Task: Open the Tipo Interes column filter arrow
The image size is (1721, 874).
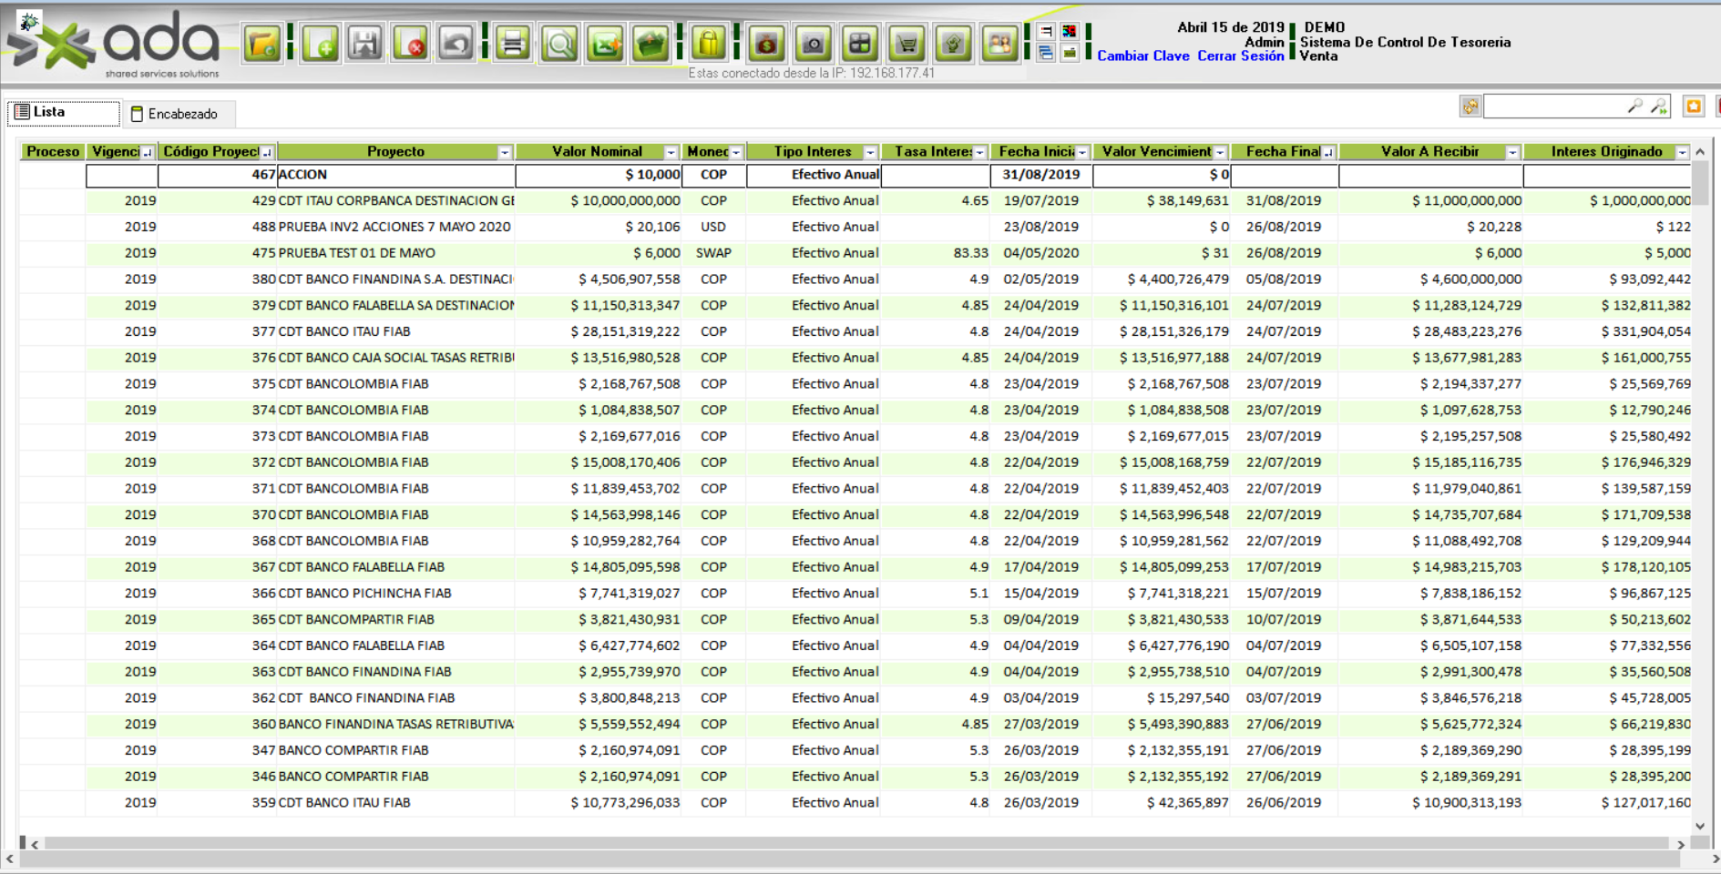Action: click(x=870, y=152)
